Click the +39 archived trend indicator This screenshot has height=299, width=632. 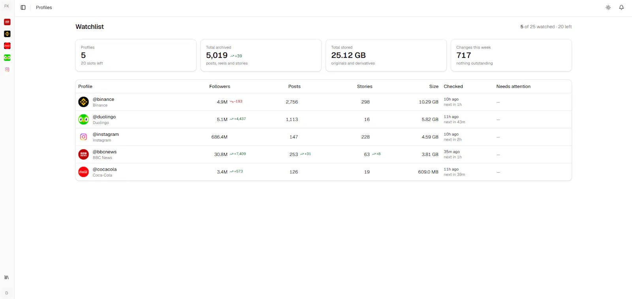click(x=236, y=56)
